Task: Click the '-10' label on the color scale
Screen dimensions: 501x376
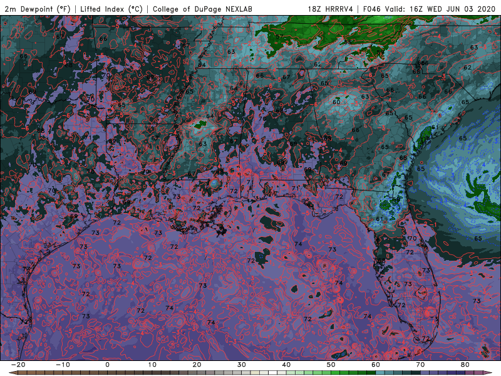Action: (x=63, y=365)
